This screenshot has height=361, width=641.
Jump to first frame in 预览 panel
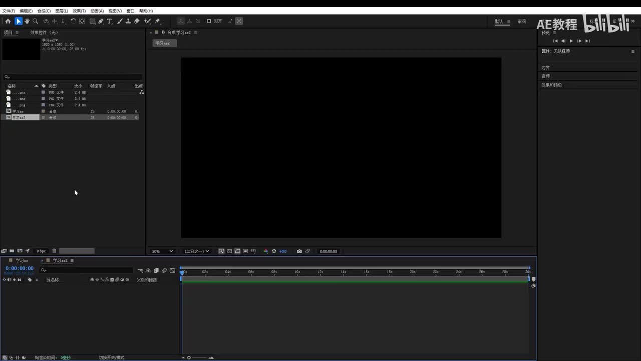[x=555, y=41]
